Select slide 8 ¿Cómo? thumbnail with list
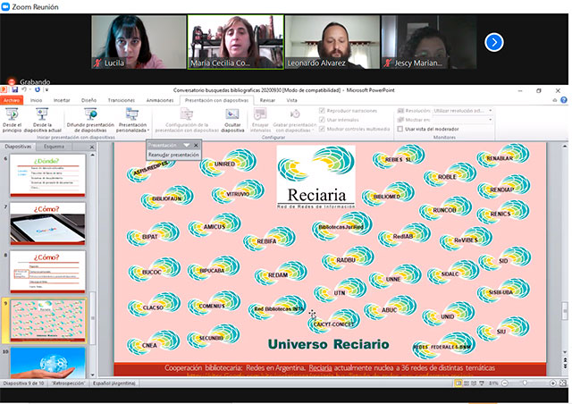This screenshot has width=572, height=404. 47,272
